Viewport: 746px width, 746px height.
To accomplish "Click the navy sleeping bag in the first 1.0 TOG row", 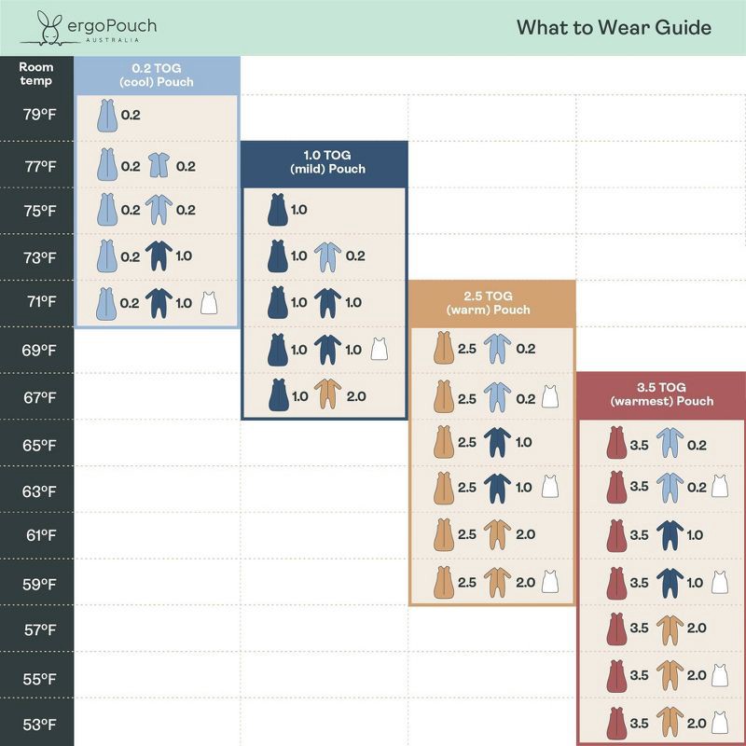I will [x=277, y=210].
